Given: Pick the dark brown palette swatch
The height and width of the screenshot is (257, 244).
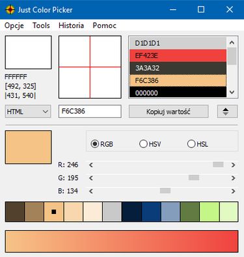Looking at the screenshot, I should (x=15, y=211).
